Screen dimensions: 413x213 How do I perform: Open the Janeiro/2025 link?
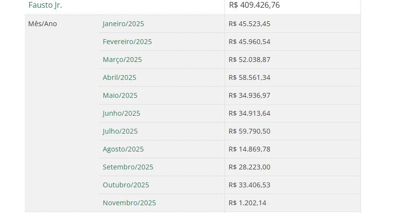(123, 24)
